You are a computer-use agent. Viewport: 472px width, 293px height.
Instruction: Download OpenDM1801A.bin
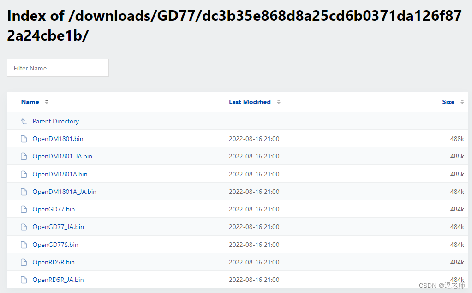[60, 174]
